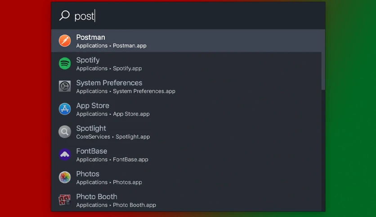Image resolution: width=376 pixels, height=217 pixels.
Task: Click the Spotlight magnifier app icon
Action: coord(65,132)
